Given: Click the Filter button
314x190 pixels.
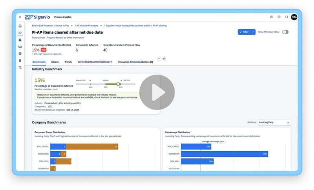Looking at the screenshot, I should click(x=244, y=32).
